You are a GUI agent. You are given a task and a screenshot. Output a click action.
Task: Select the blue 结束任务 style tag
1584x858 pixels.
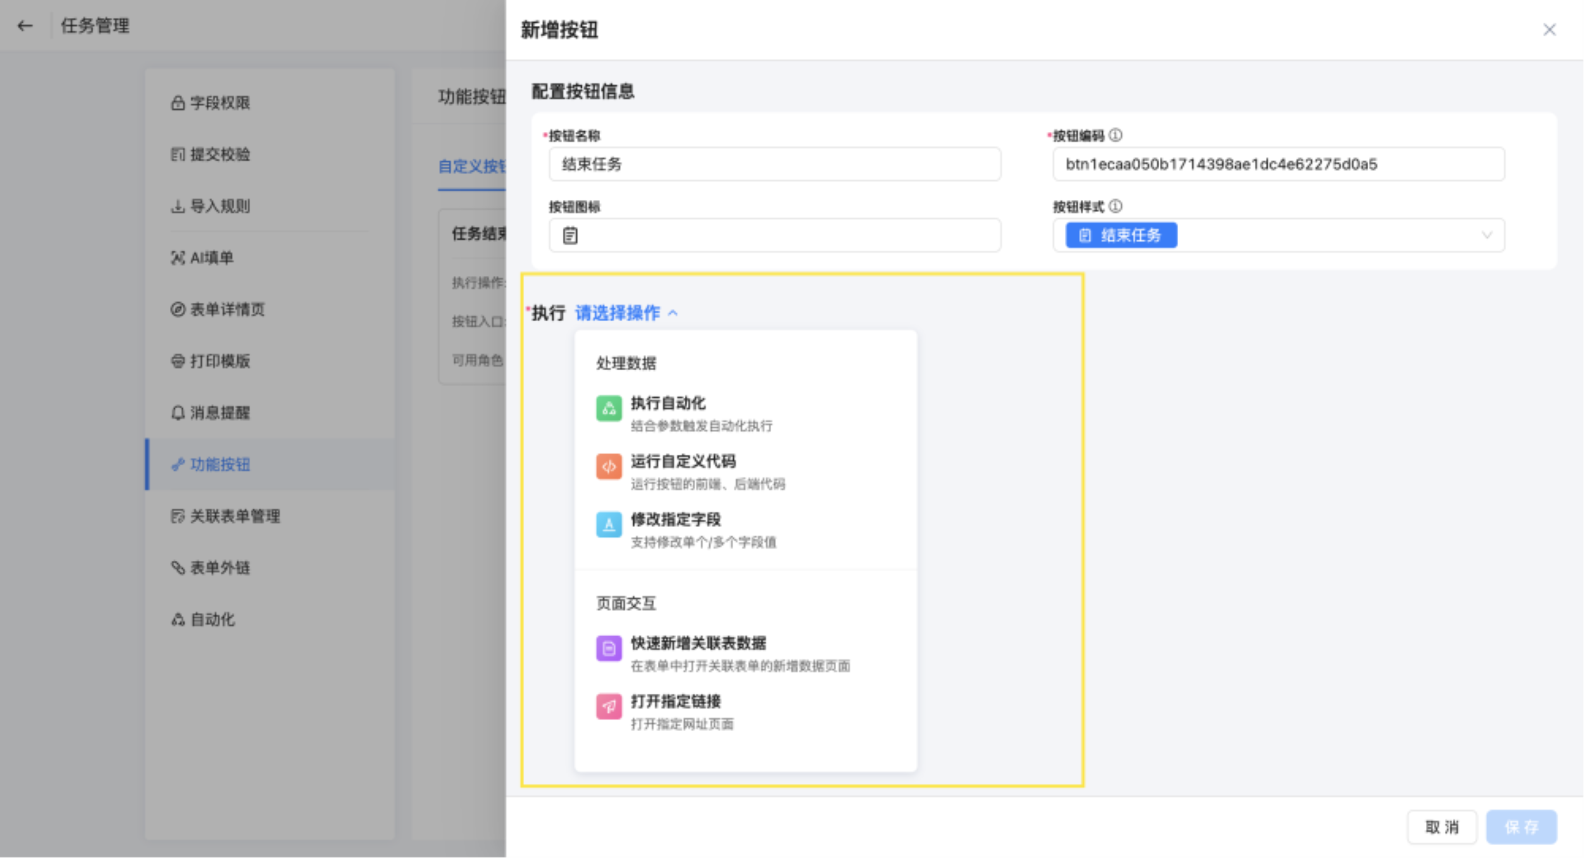coord(1120,235)
